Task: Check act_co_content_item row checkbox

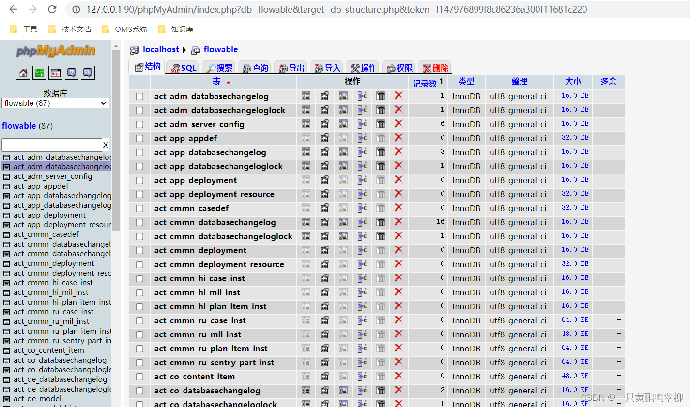Action: pos(139,377)
